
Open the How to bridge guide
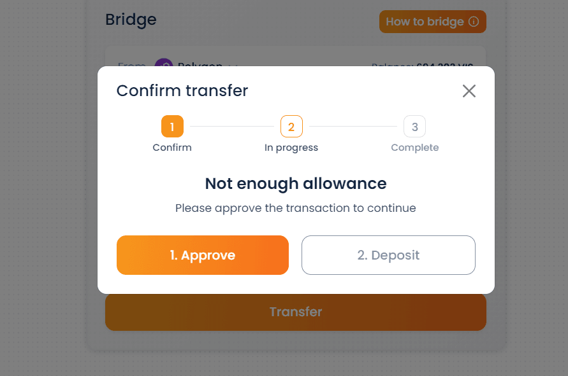click(432, 22)
